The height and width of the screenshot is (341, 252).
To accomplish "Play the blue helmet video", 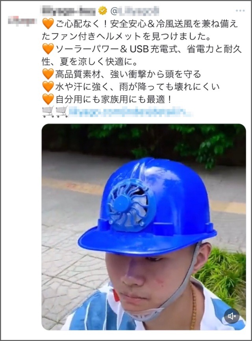I will pos(143,227).
